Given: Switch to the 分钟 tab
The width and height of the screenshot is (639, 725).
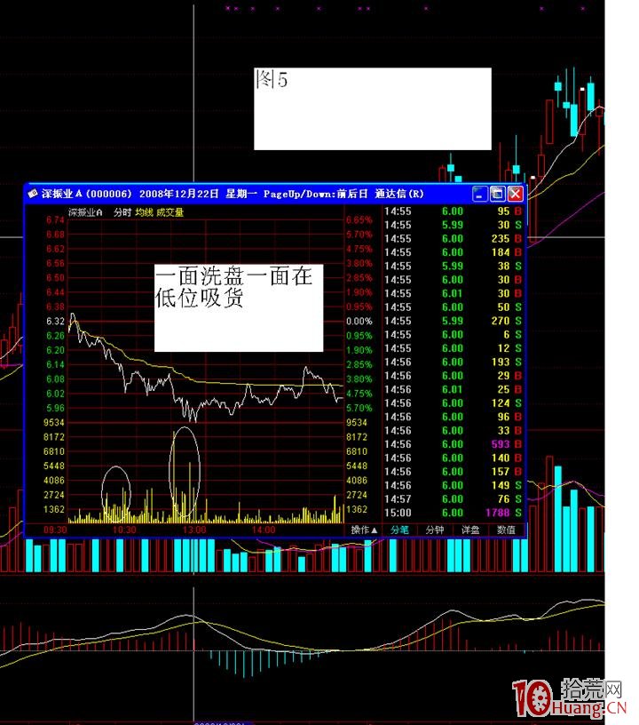Looking at the screenshot, I should coord(435,530).
